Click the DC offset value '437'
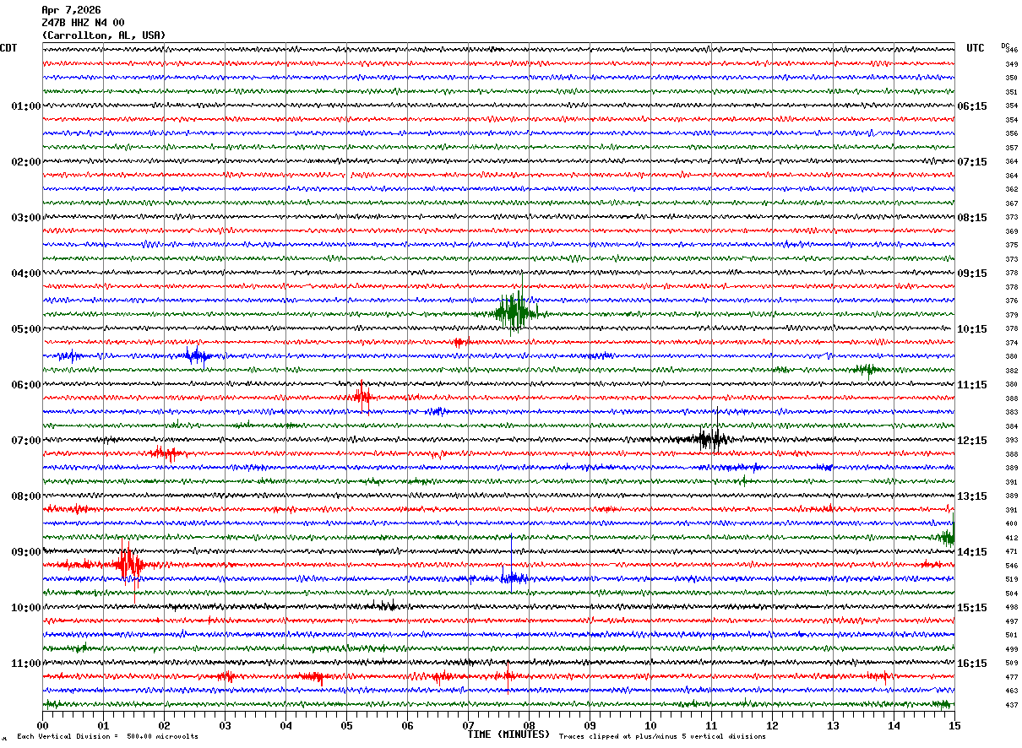 [1011, 705]
